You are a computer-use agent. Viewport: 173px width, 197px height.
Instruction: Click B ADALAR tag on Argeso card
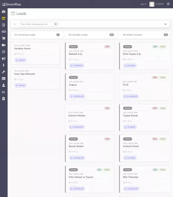(77, 96)
